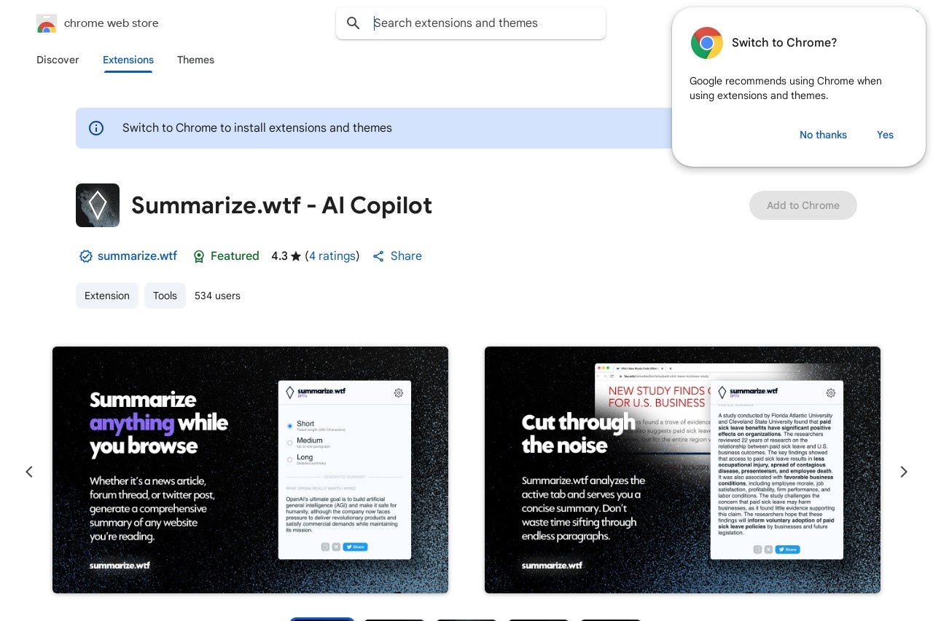Click Yes in Switch to Chrome prompt
933x621 pixels.
coord(885,135)
